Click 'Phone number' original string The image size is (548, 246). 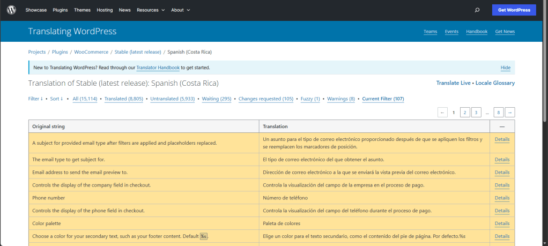(49, 198)
